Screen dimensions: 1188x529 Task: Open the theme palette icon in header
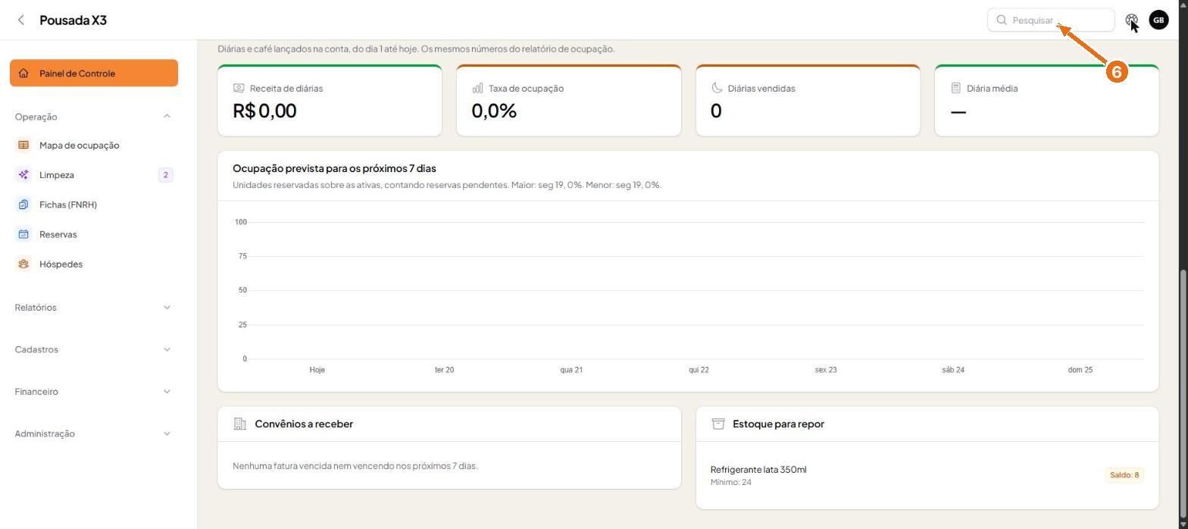[1131, 20]
